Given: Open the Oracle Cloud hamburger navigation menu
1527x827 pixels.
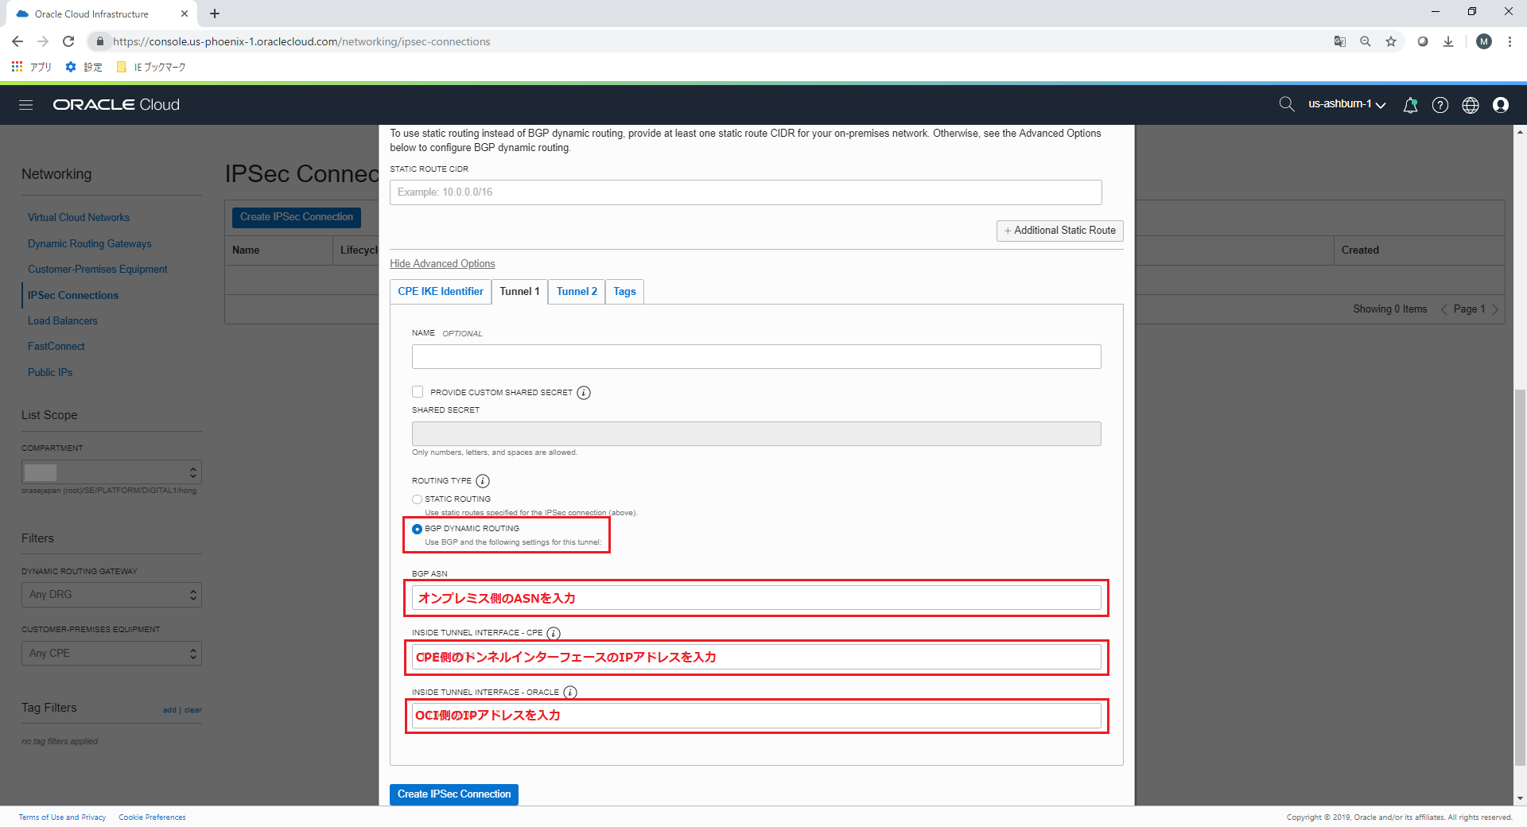Looking at the screenshot, I should (x=25, y=105).
